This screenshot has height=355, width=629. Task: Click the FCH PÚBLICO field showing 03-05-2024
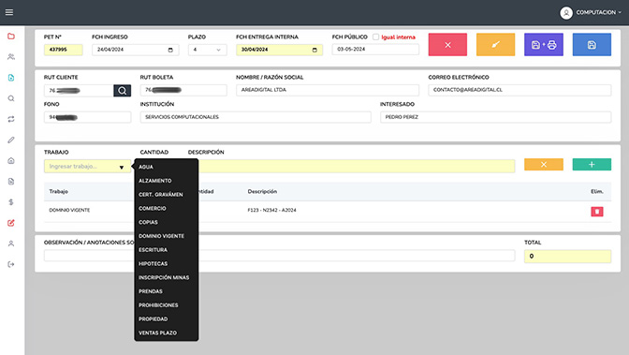375,50
